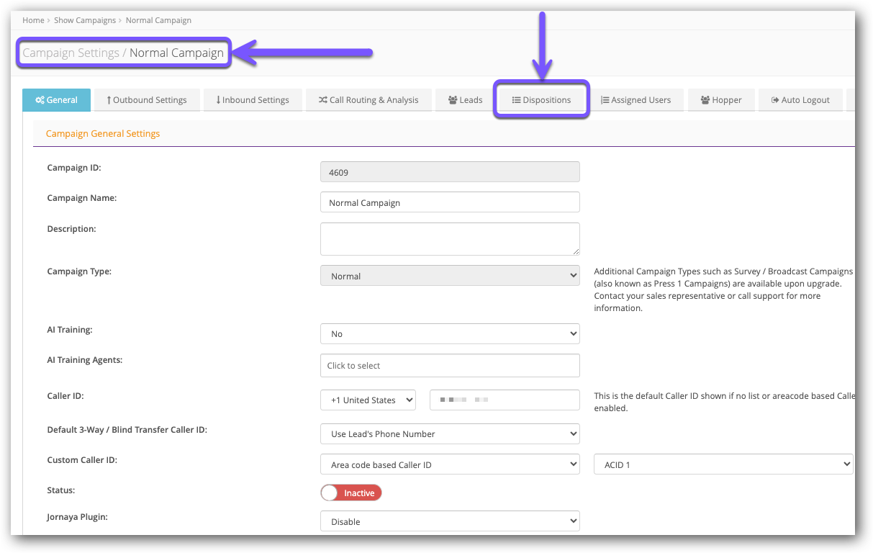Click the Normal Campaign breadcrumb text
Screen dimensions: 873x553
158,20
